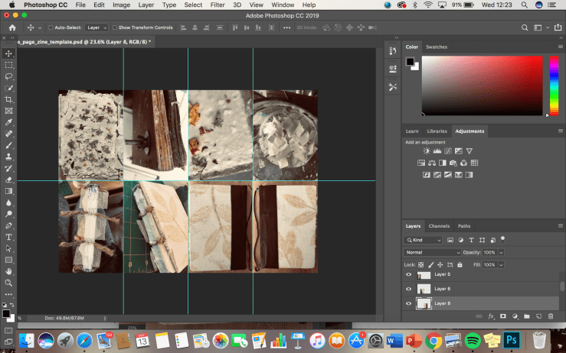Click the red color picker field
Viewport: 566px width, 353px height.
[x=483, y=84]
